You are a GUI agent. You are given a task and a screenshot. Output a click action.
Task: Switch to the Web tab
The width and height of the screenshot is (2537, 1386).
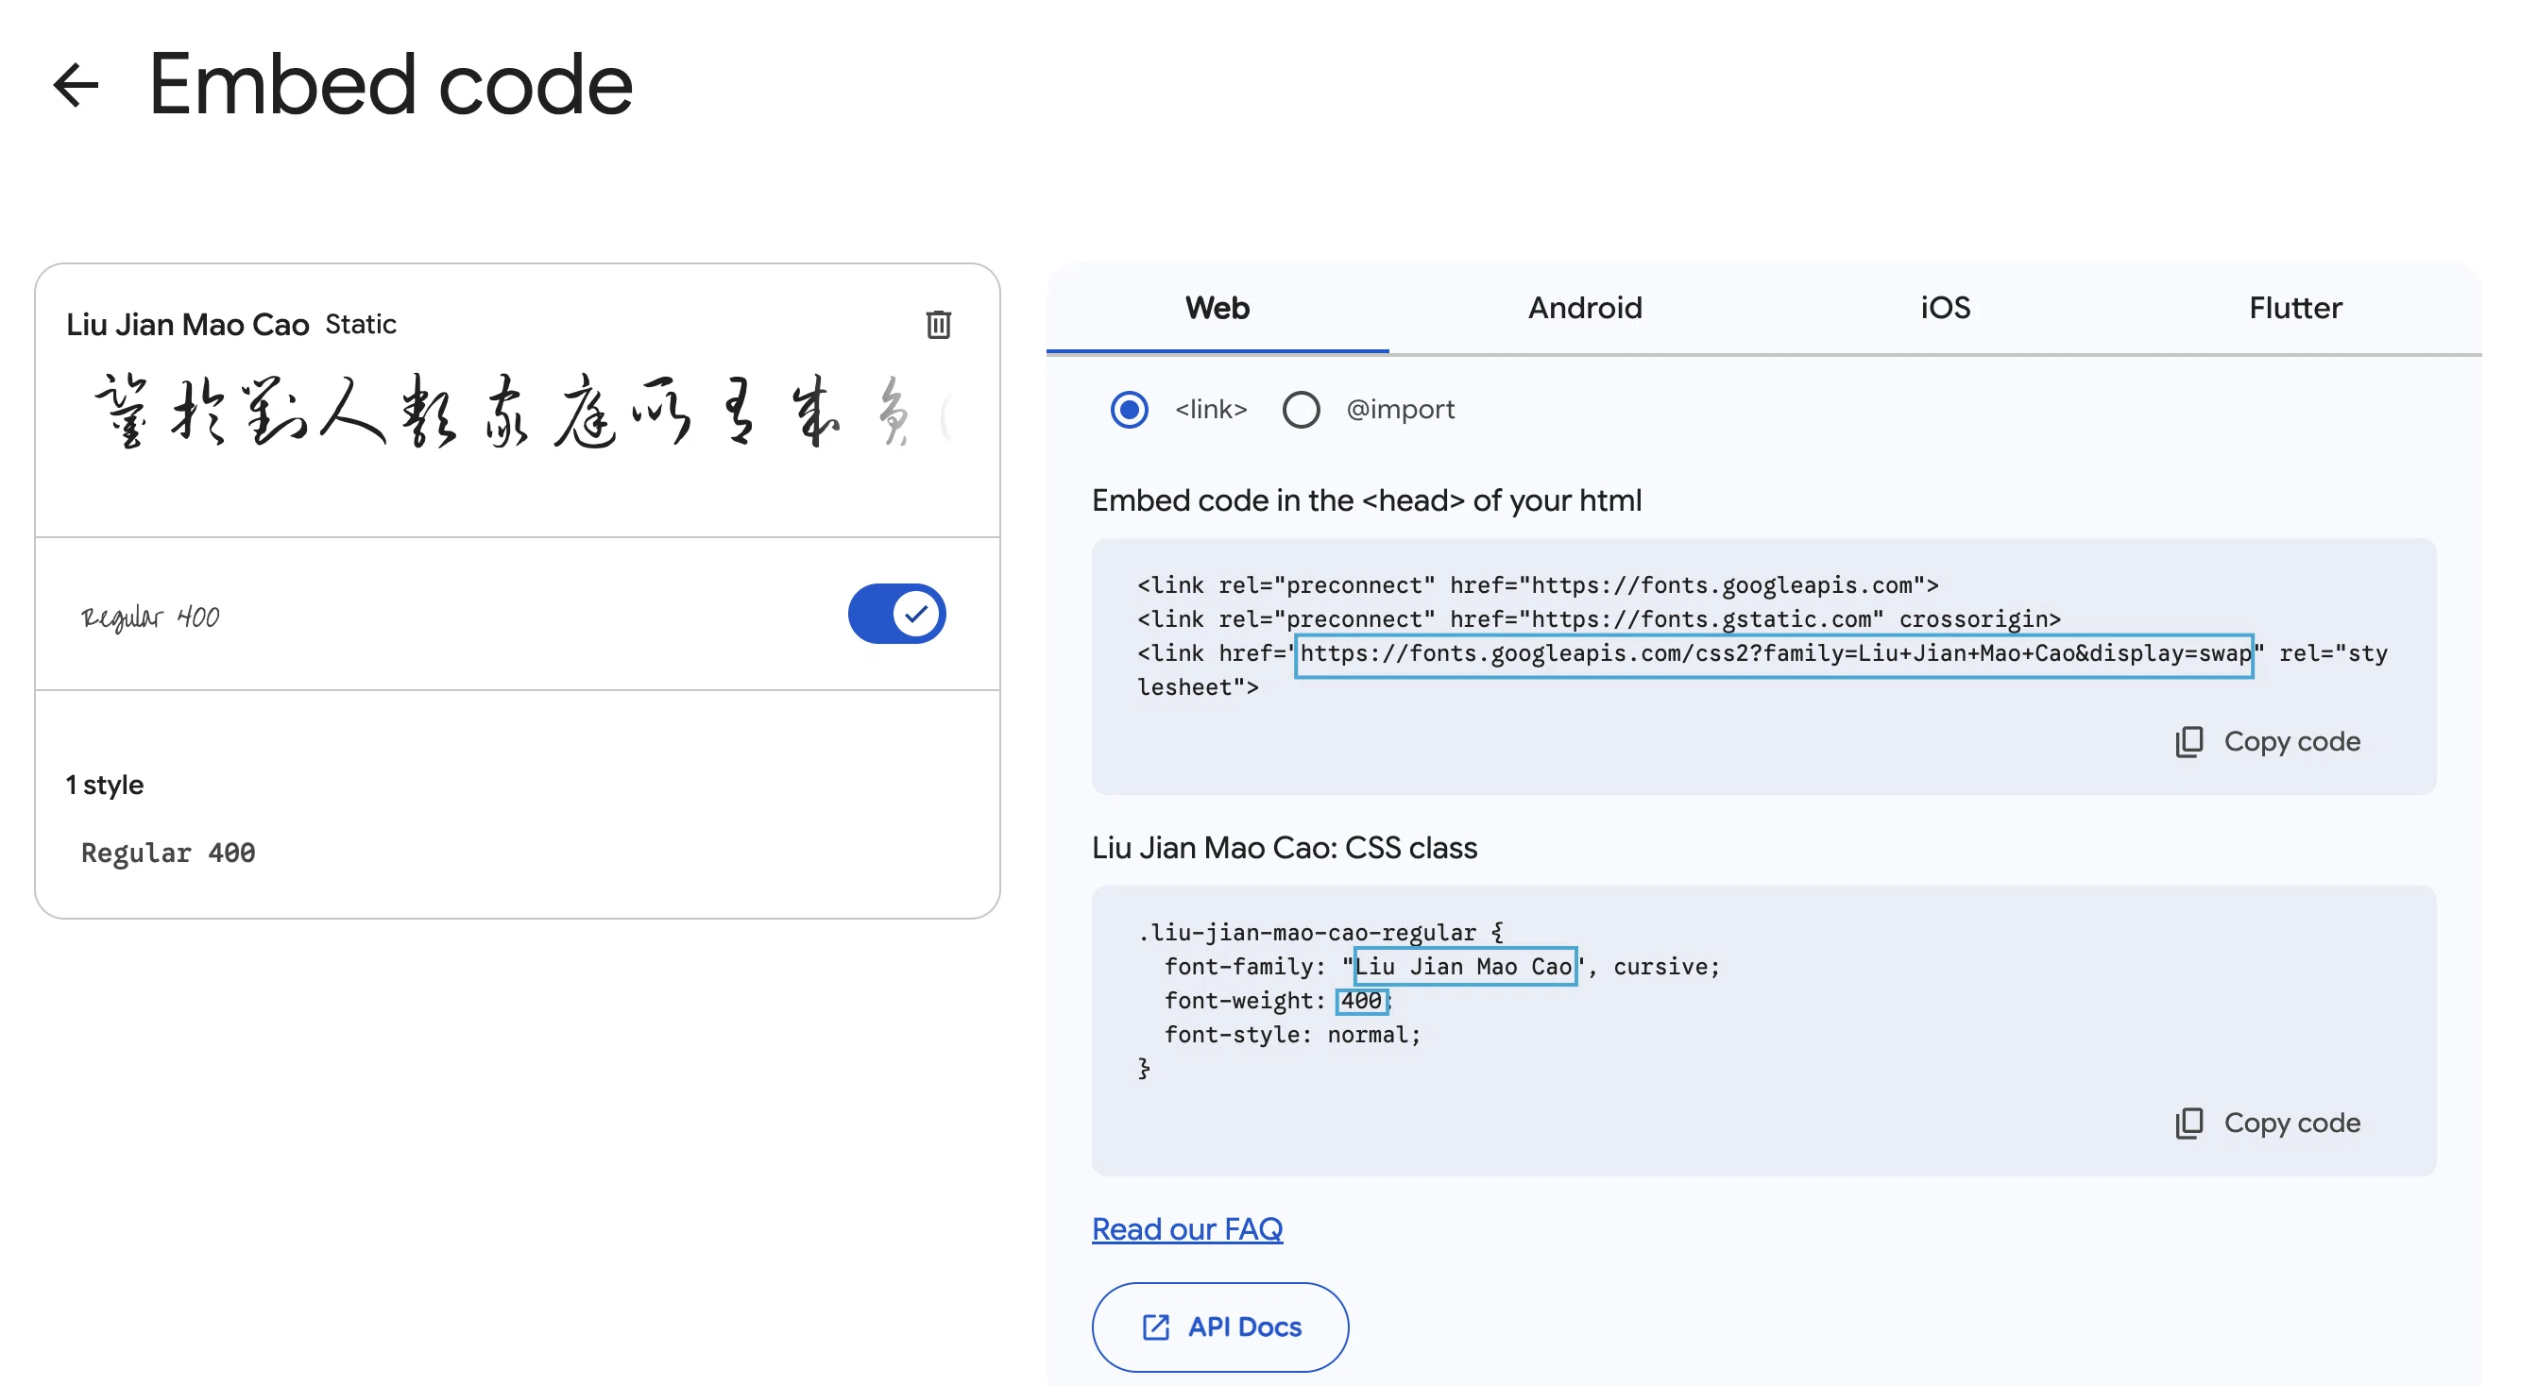tap(1217, 308)
